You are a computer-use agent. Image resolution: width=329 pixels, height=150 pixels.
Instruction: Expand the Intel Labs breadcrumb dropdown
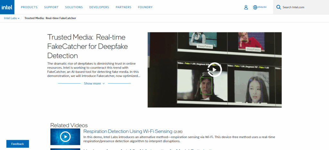click(12, 18)
